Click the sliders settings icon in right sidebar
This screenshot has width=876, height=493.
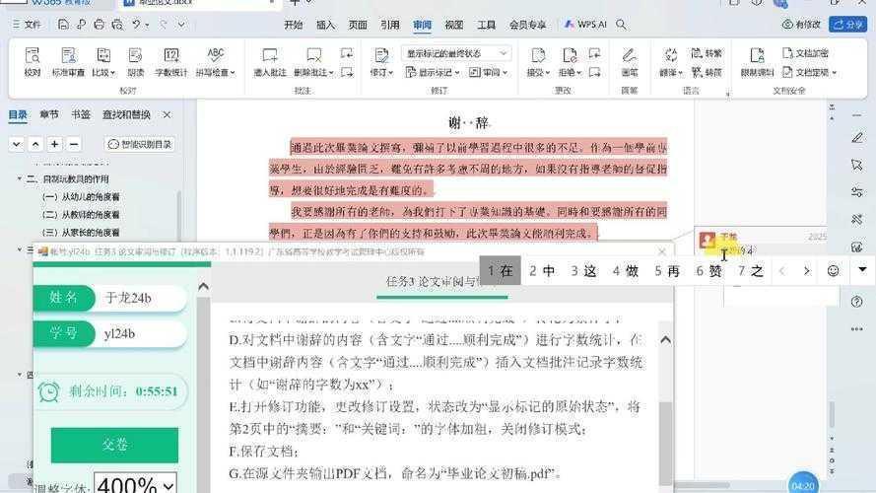point(857,192)
